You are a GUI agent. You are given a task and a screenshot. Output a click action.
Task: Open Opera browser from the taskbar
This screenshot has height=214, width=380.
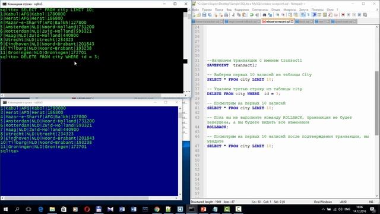coord(87,209)
